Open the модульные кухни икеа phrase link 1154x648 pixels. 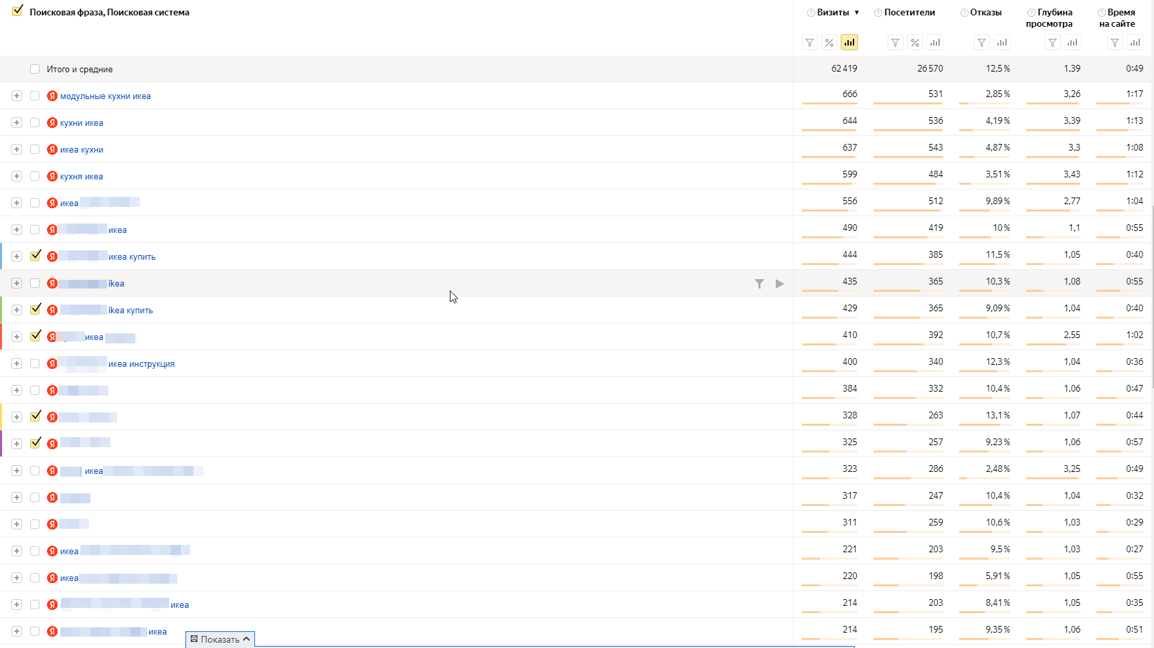pyautogui.click(x=106, y=96)
